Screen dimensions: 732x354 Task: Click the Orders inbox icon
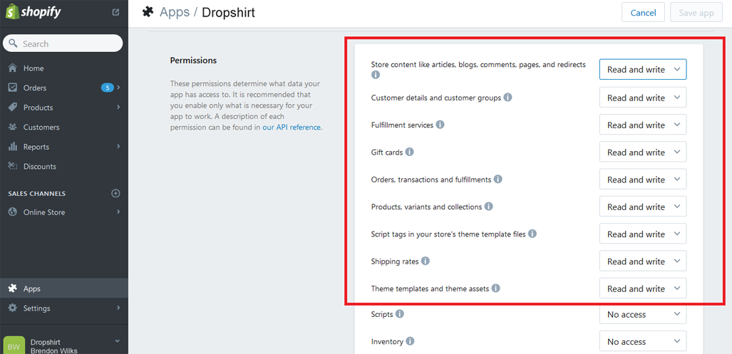[x=13, y=88]
